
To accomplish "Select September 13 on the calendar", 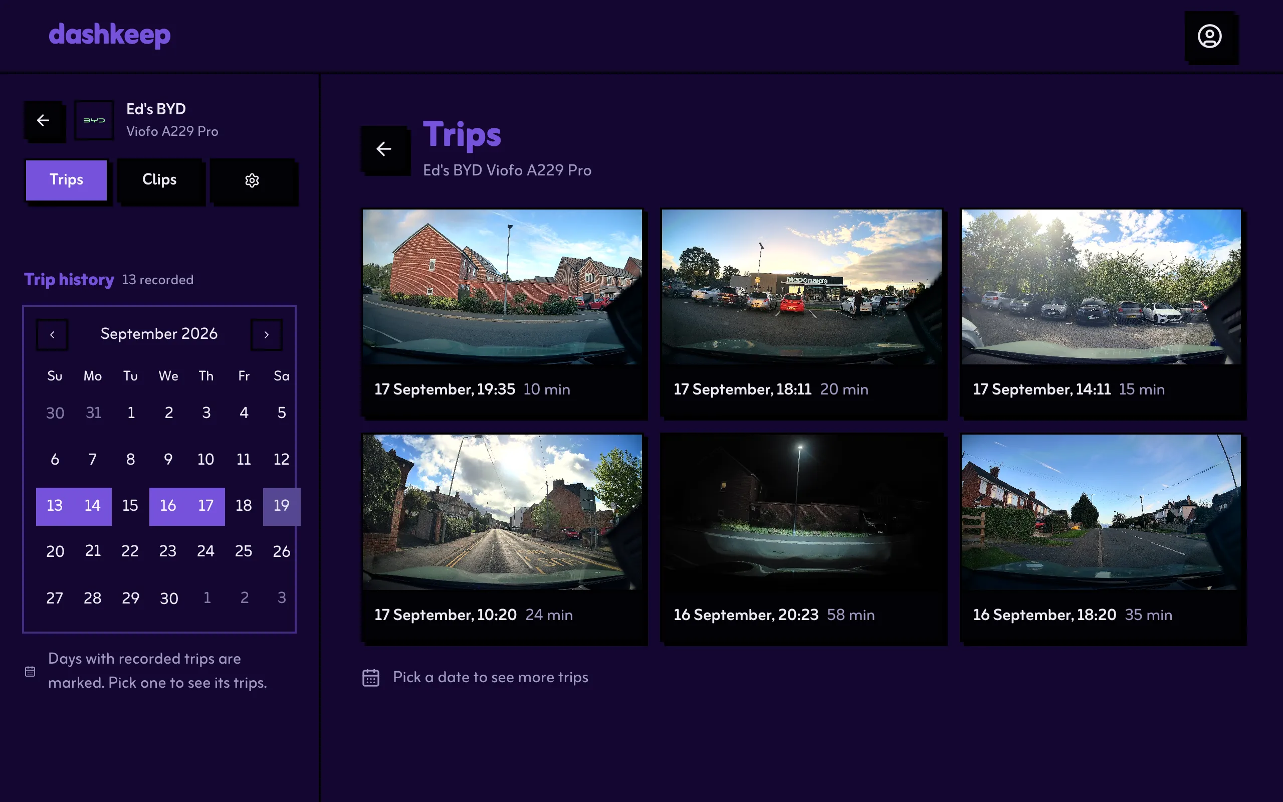I will point(55,506).
